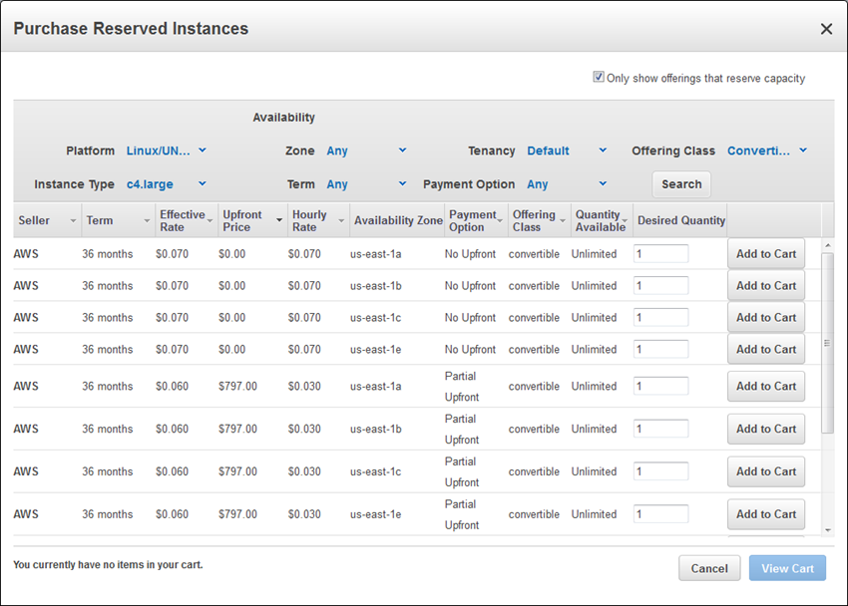The width and height of the screenshot is (848, 606).
Task: Click Desired Quantity field for us-east-1b No Upfront
Action: point(660,286)
